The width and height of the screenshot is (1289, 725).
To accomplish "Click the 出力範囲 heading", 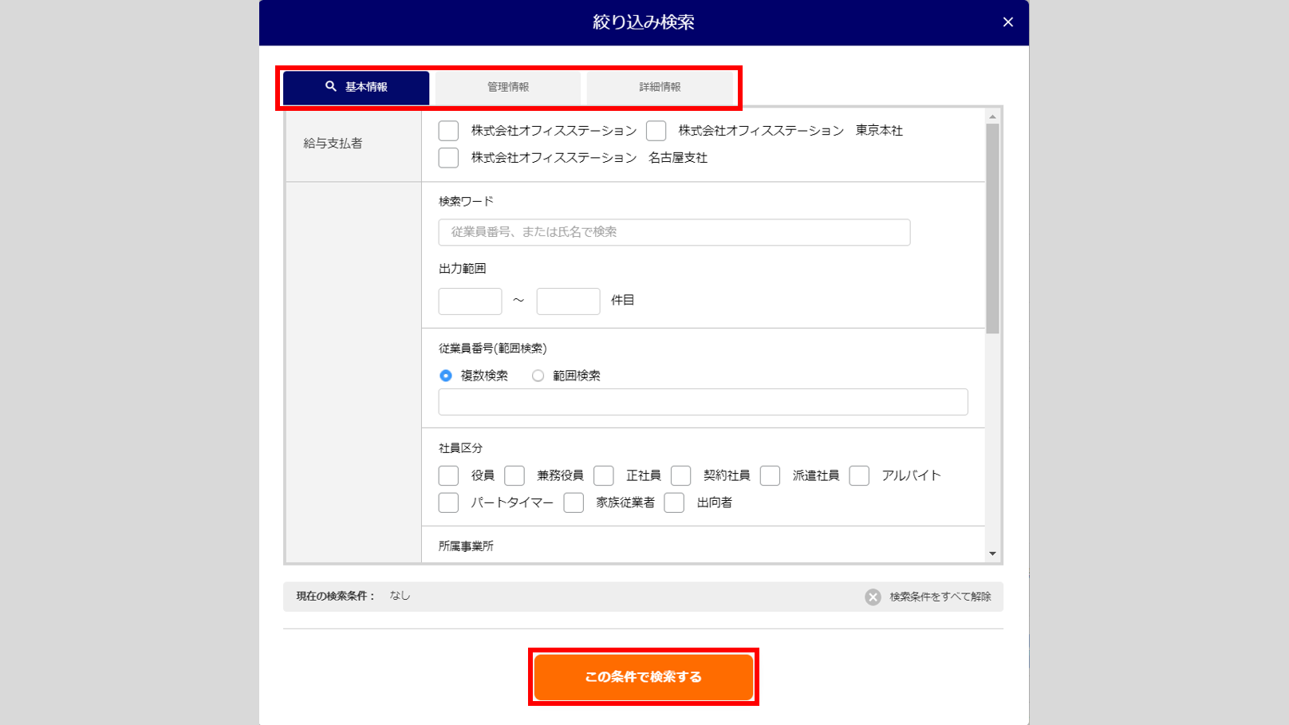I will click(462, 269).
